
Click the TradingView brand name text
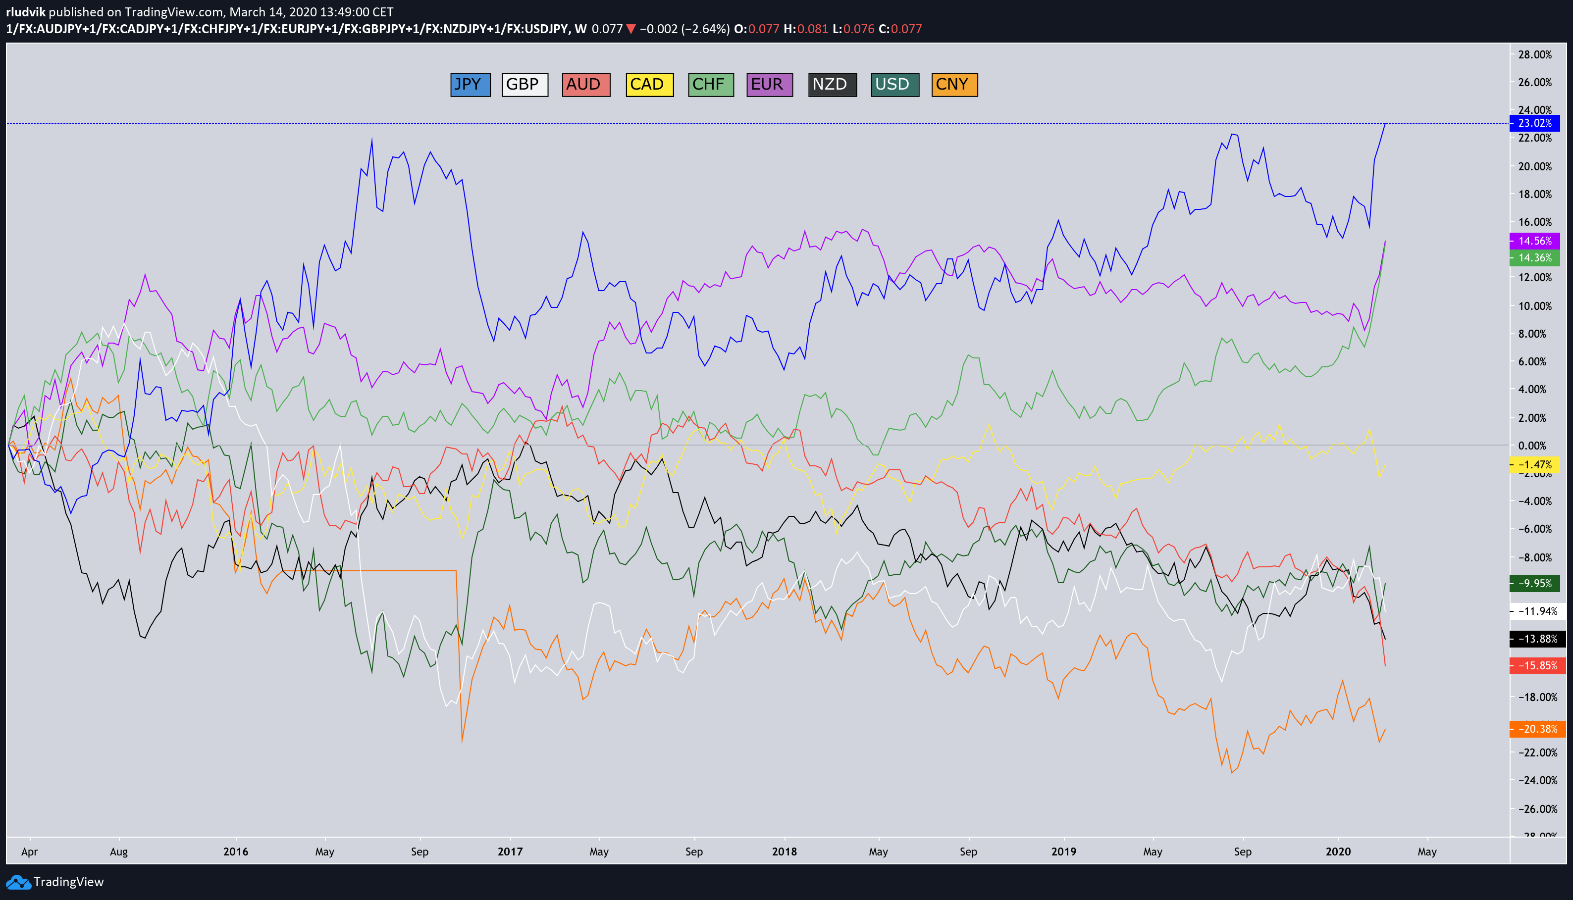coord(69,882)
